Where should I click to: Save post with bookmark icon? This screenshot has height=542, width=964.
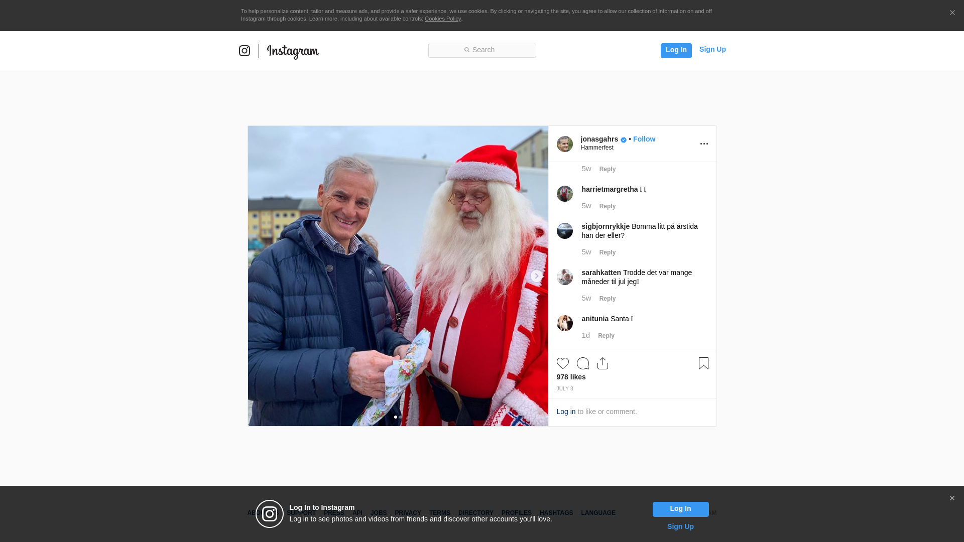point(703,363)
